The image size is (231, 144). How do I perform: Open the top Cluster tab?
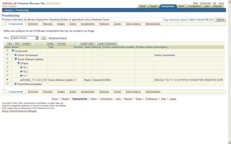117,24
